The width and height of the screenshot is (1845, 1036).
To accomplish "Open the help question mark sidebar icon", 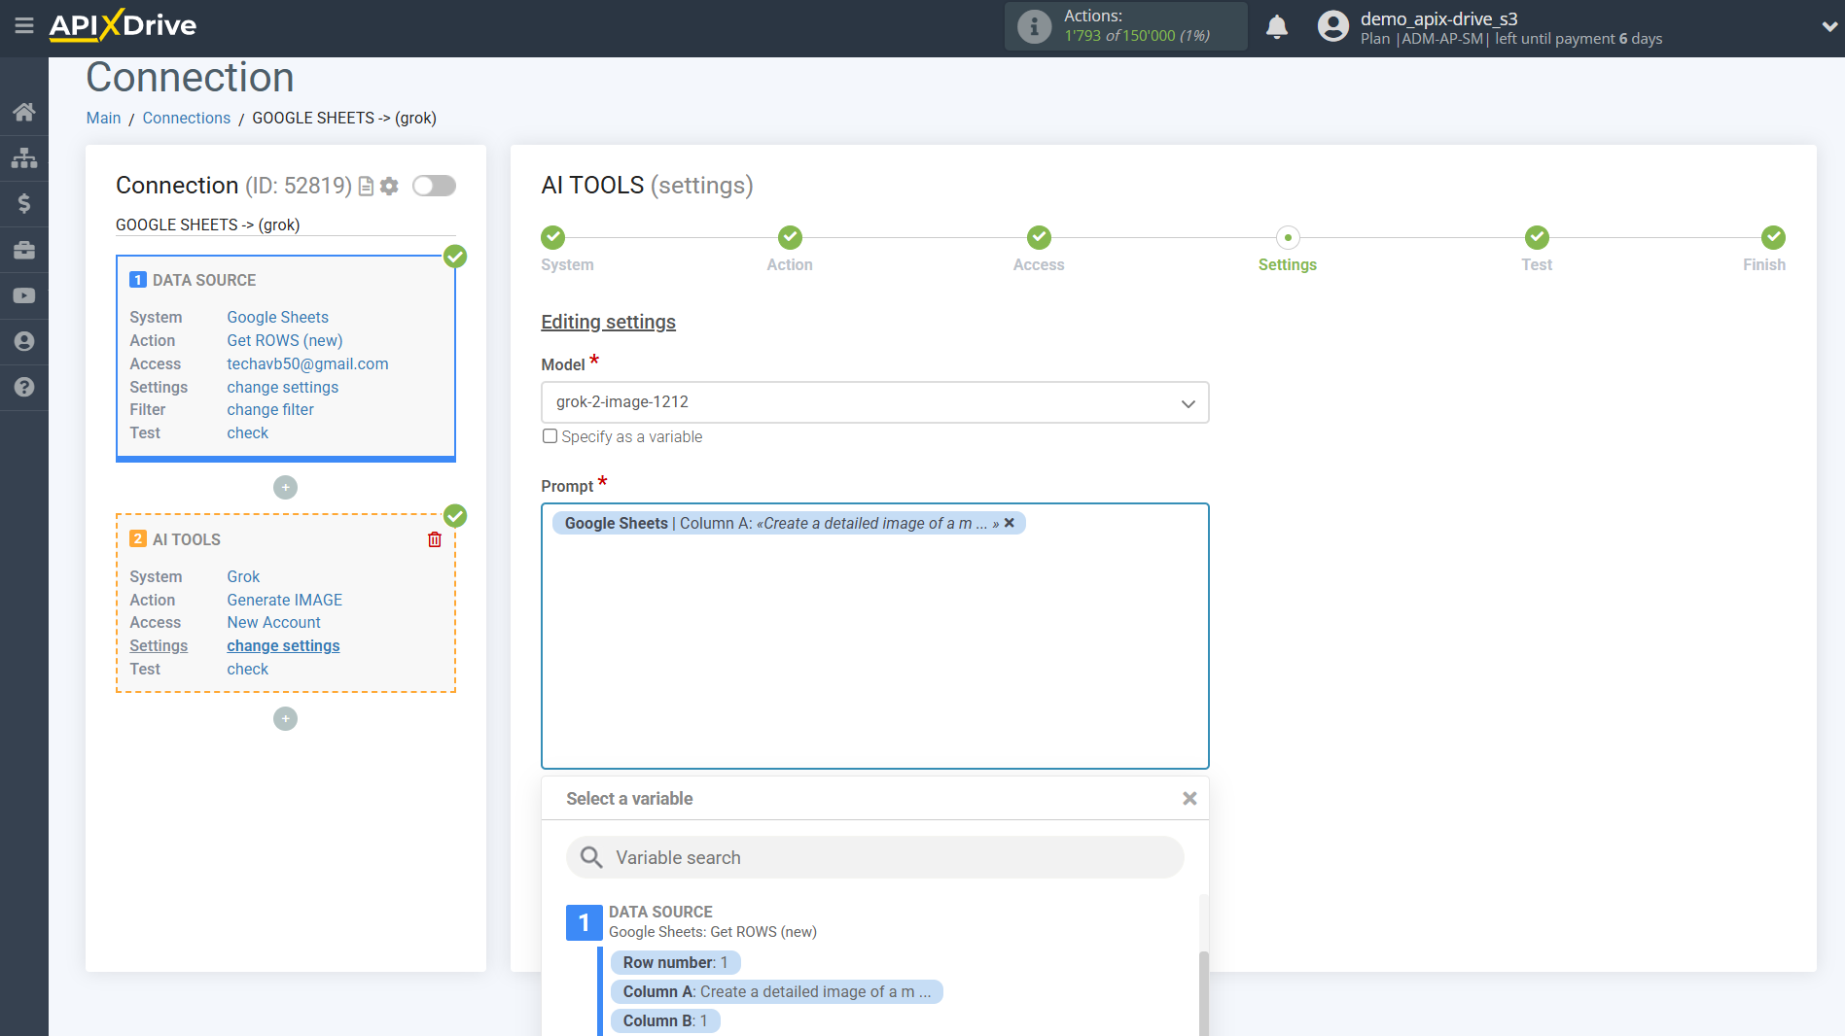I will coord(24,387).
